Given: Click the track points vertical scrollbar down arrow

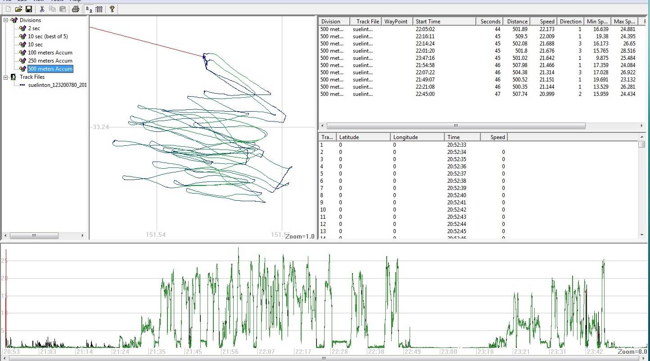Looking at the screenshot, I should (641, 235).
